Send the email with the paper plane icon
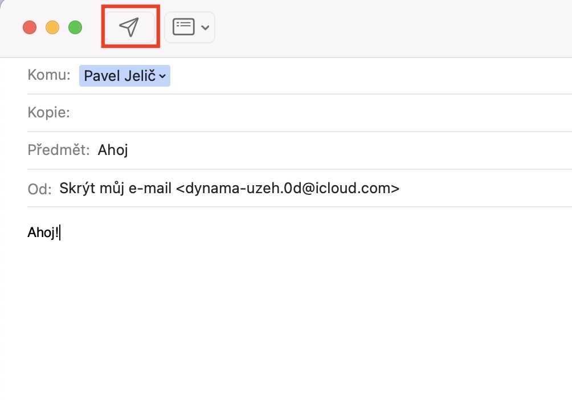 [129, 27]
